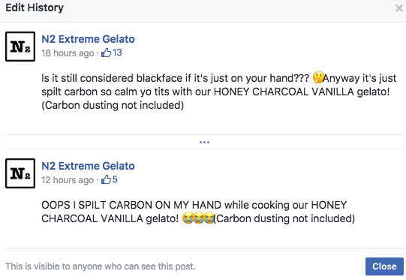Click the 'OOPS I SPILT CARBON' post text
This screenshot has width=406, height=280.
point(198,212)
